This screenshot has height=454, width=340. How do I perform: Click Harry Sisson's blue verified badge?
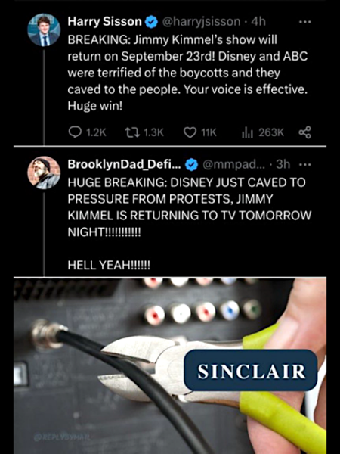(151, 22)
